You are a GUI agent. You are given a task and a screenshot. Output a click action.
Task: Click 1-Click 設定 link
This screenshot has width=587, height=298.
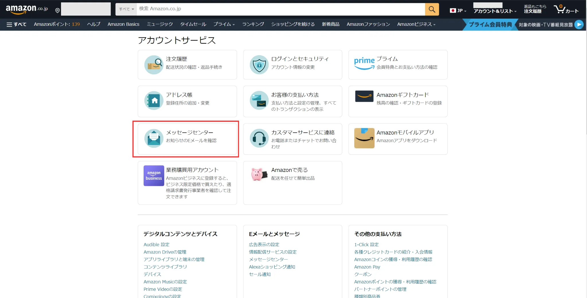(x=367, y=245)
